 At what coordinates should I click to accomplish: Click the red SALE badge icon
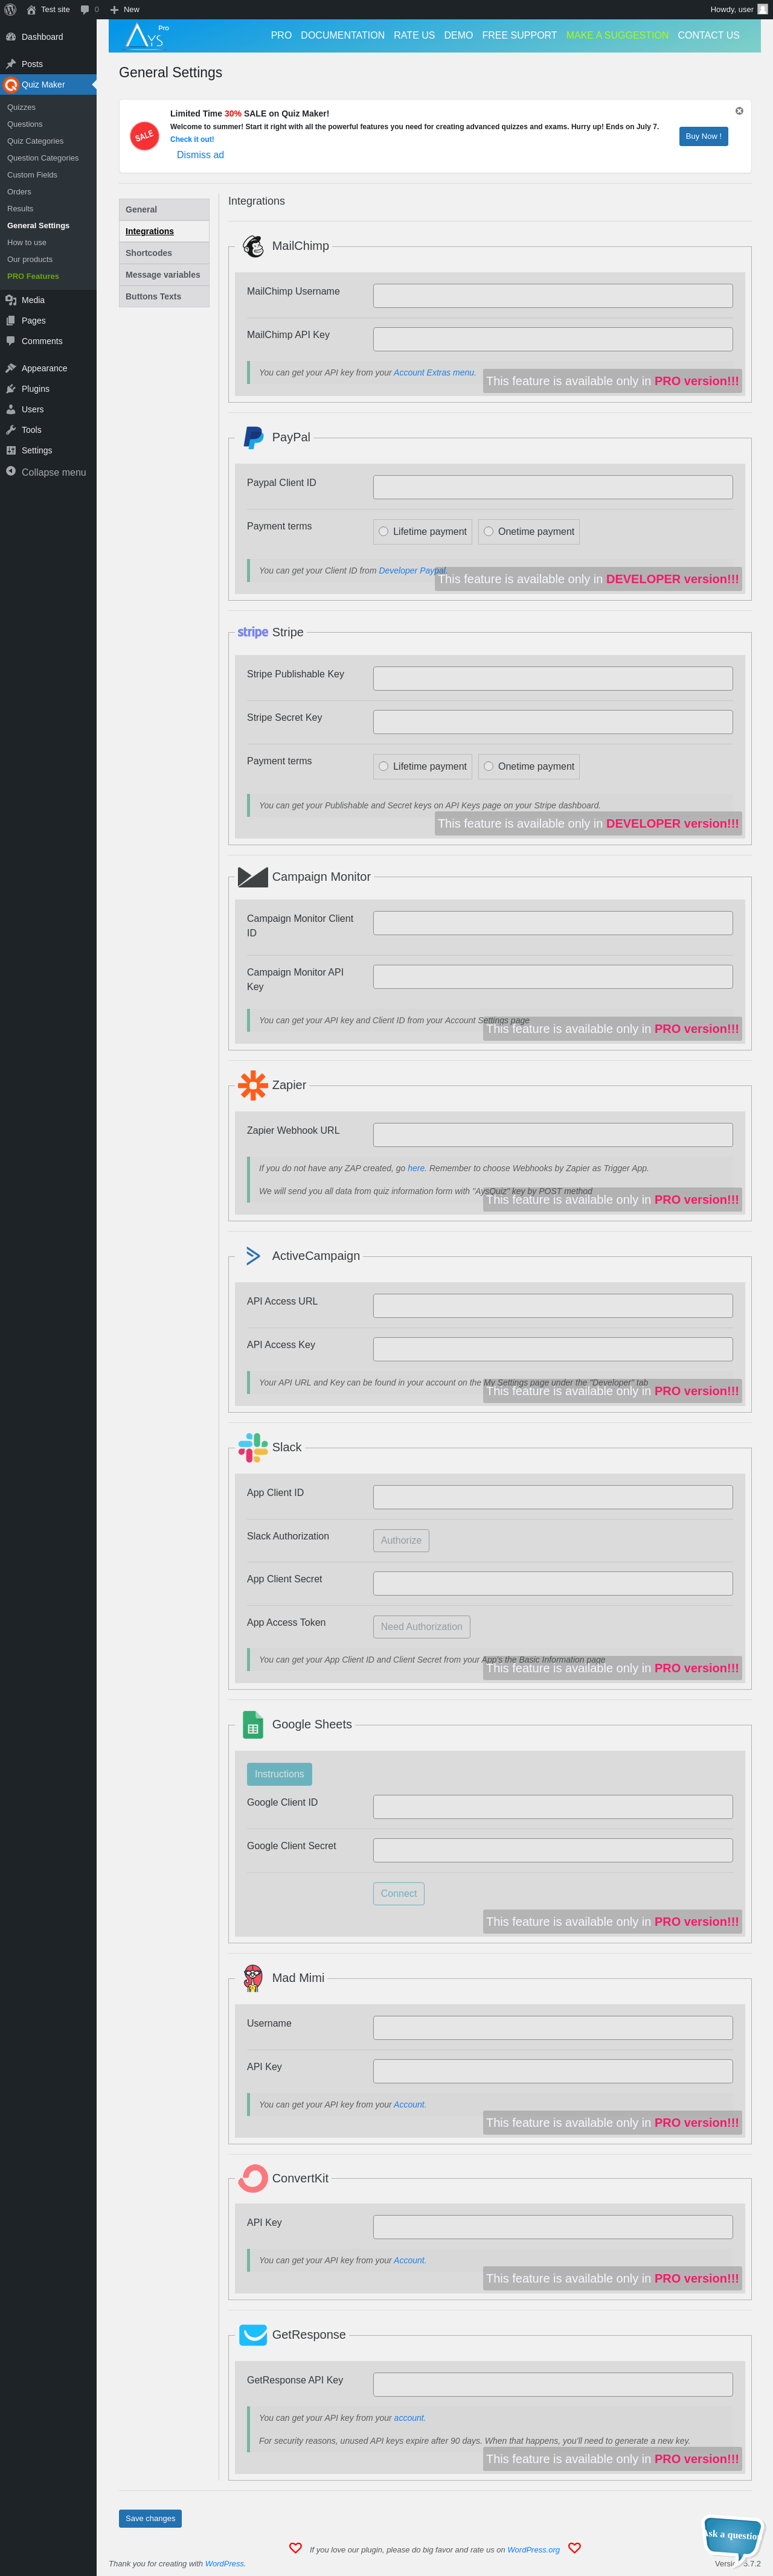pyautogui.click(x=145, y=136)
